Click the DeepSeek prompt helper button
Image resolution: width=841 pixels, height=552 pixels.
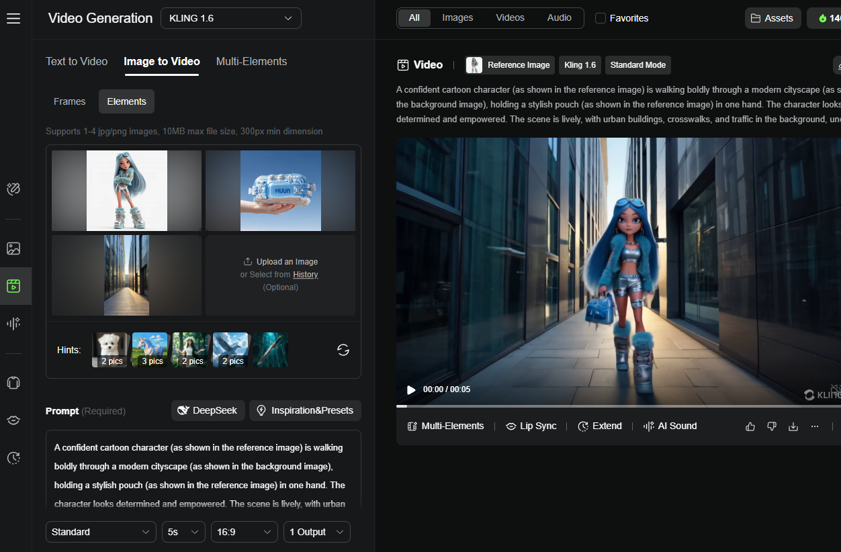coord(208,410)
